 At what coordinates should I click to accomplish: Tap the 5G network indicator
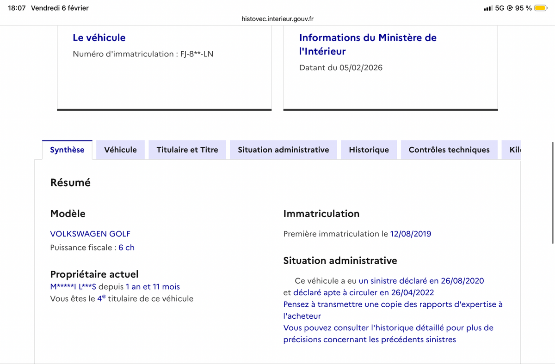point(499,8)
